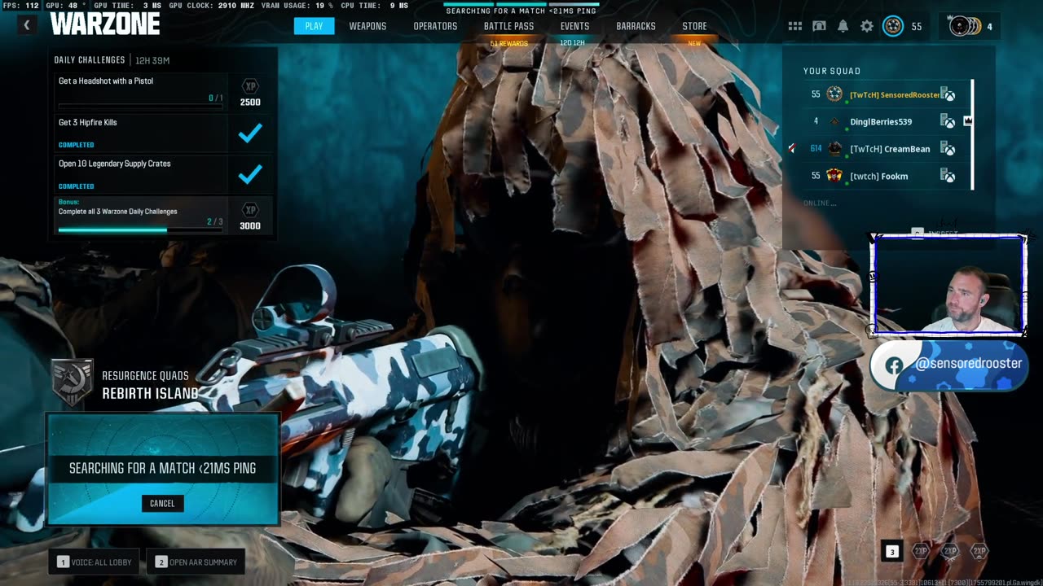The height and width of the screenshot is (586, 1043).
Task: Select the Play tab
Action: 314,26
